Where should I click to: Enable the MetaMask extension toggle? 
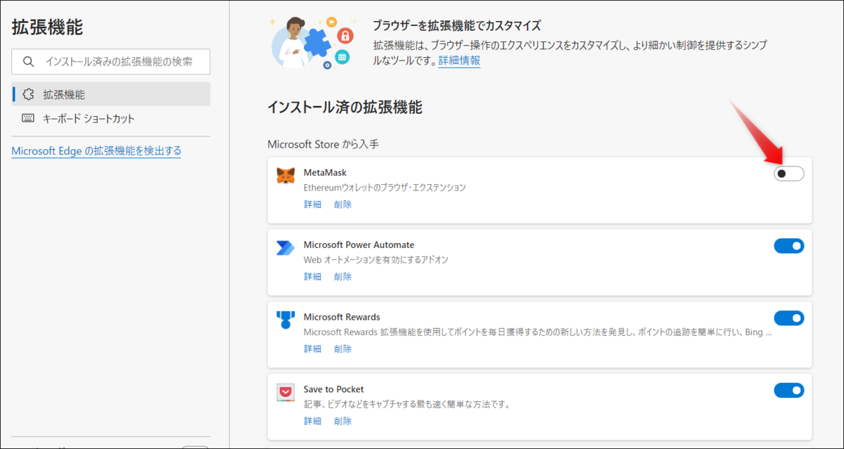tap(788, 174)
